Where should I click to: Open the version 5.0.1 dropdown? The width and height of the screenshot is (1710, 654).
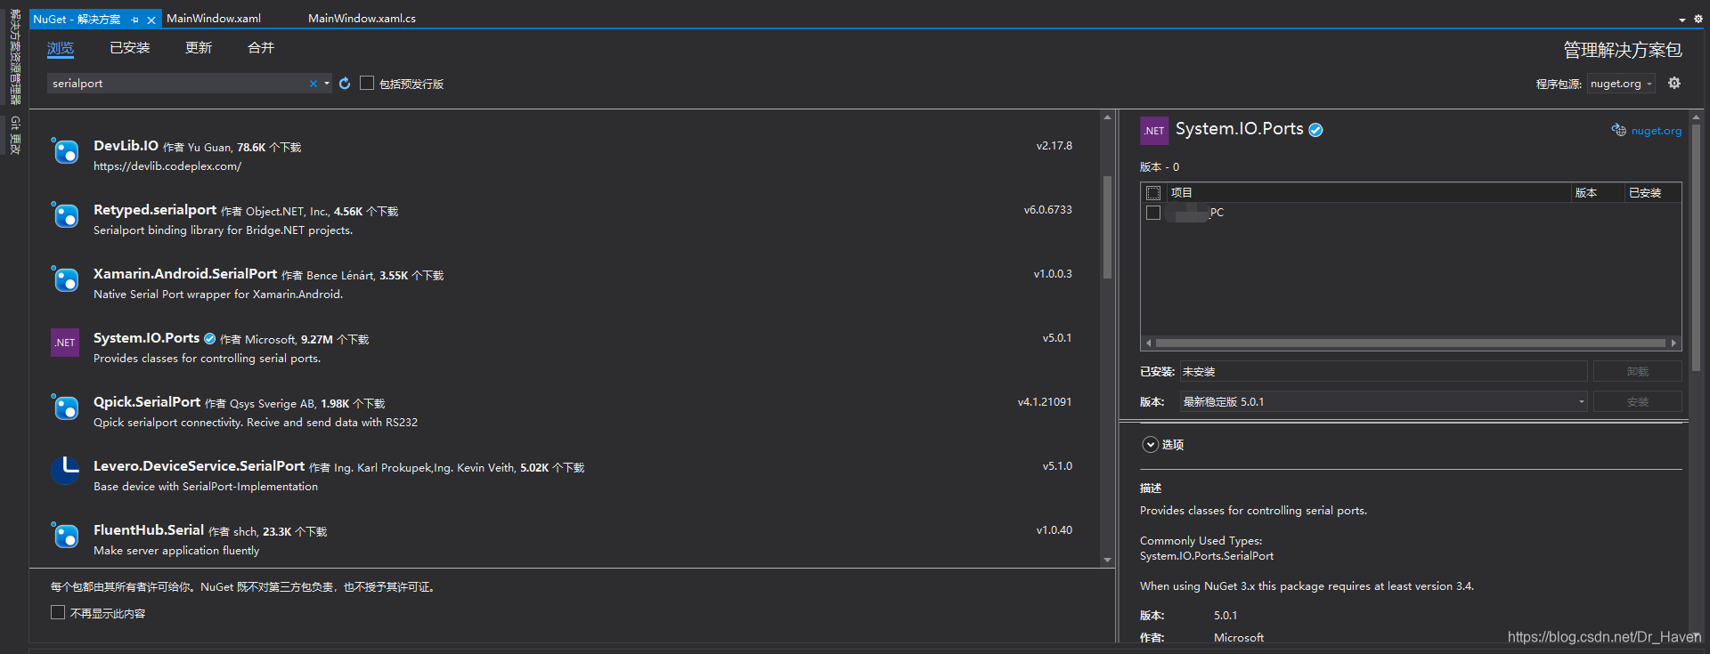click(1384, 402)
